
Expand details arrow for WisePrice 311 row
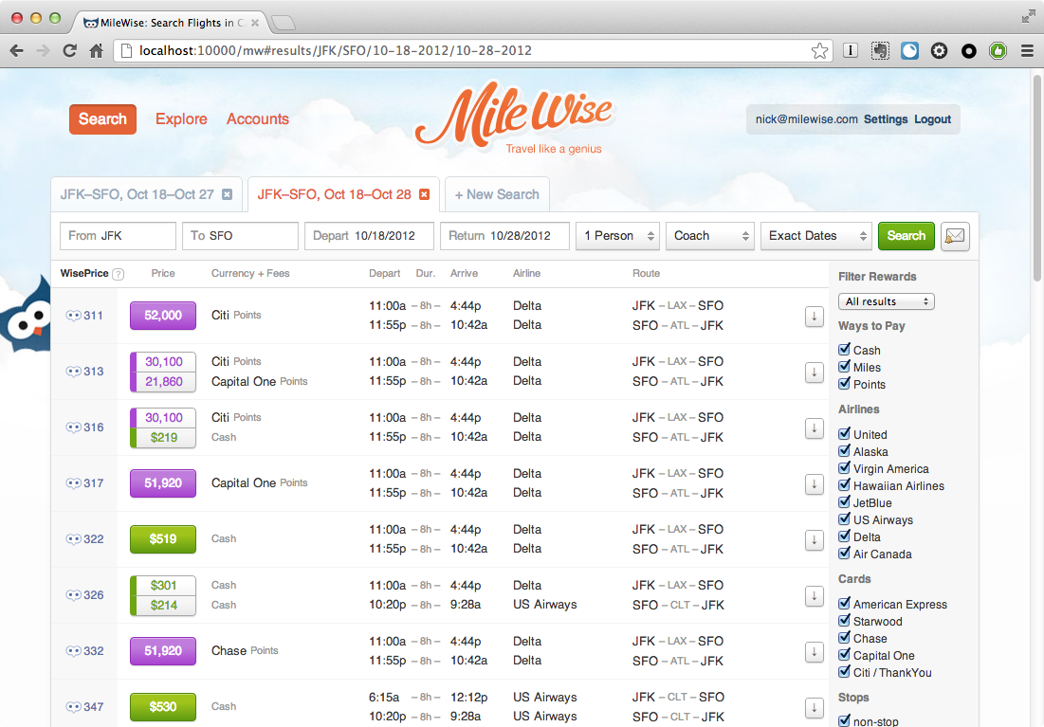coord(814,317)
